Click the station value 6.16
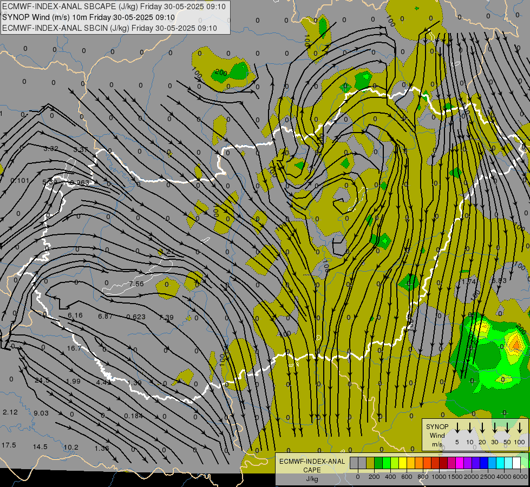Image resolution: width=530 pixels, height=487 pixels. coord(75,315)
